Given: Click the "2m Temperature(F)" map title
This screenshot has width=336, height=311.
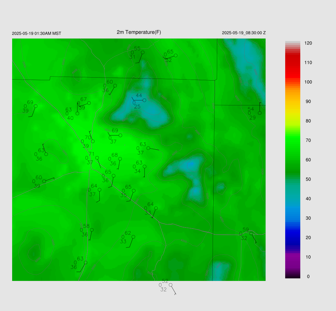Looking at the screenshot, I should tap(139, 32).
